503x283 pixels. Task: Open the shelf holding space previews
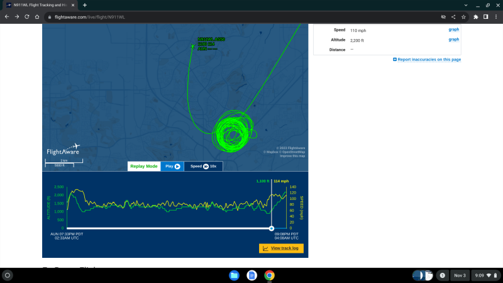pyautogui.click(x=423, y=275)
